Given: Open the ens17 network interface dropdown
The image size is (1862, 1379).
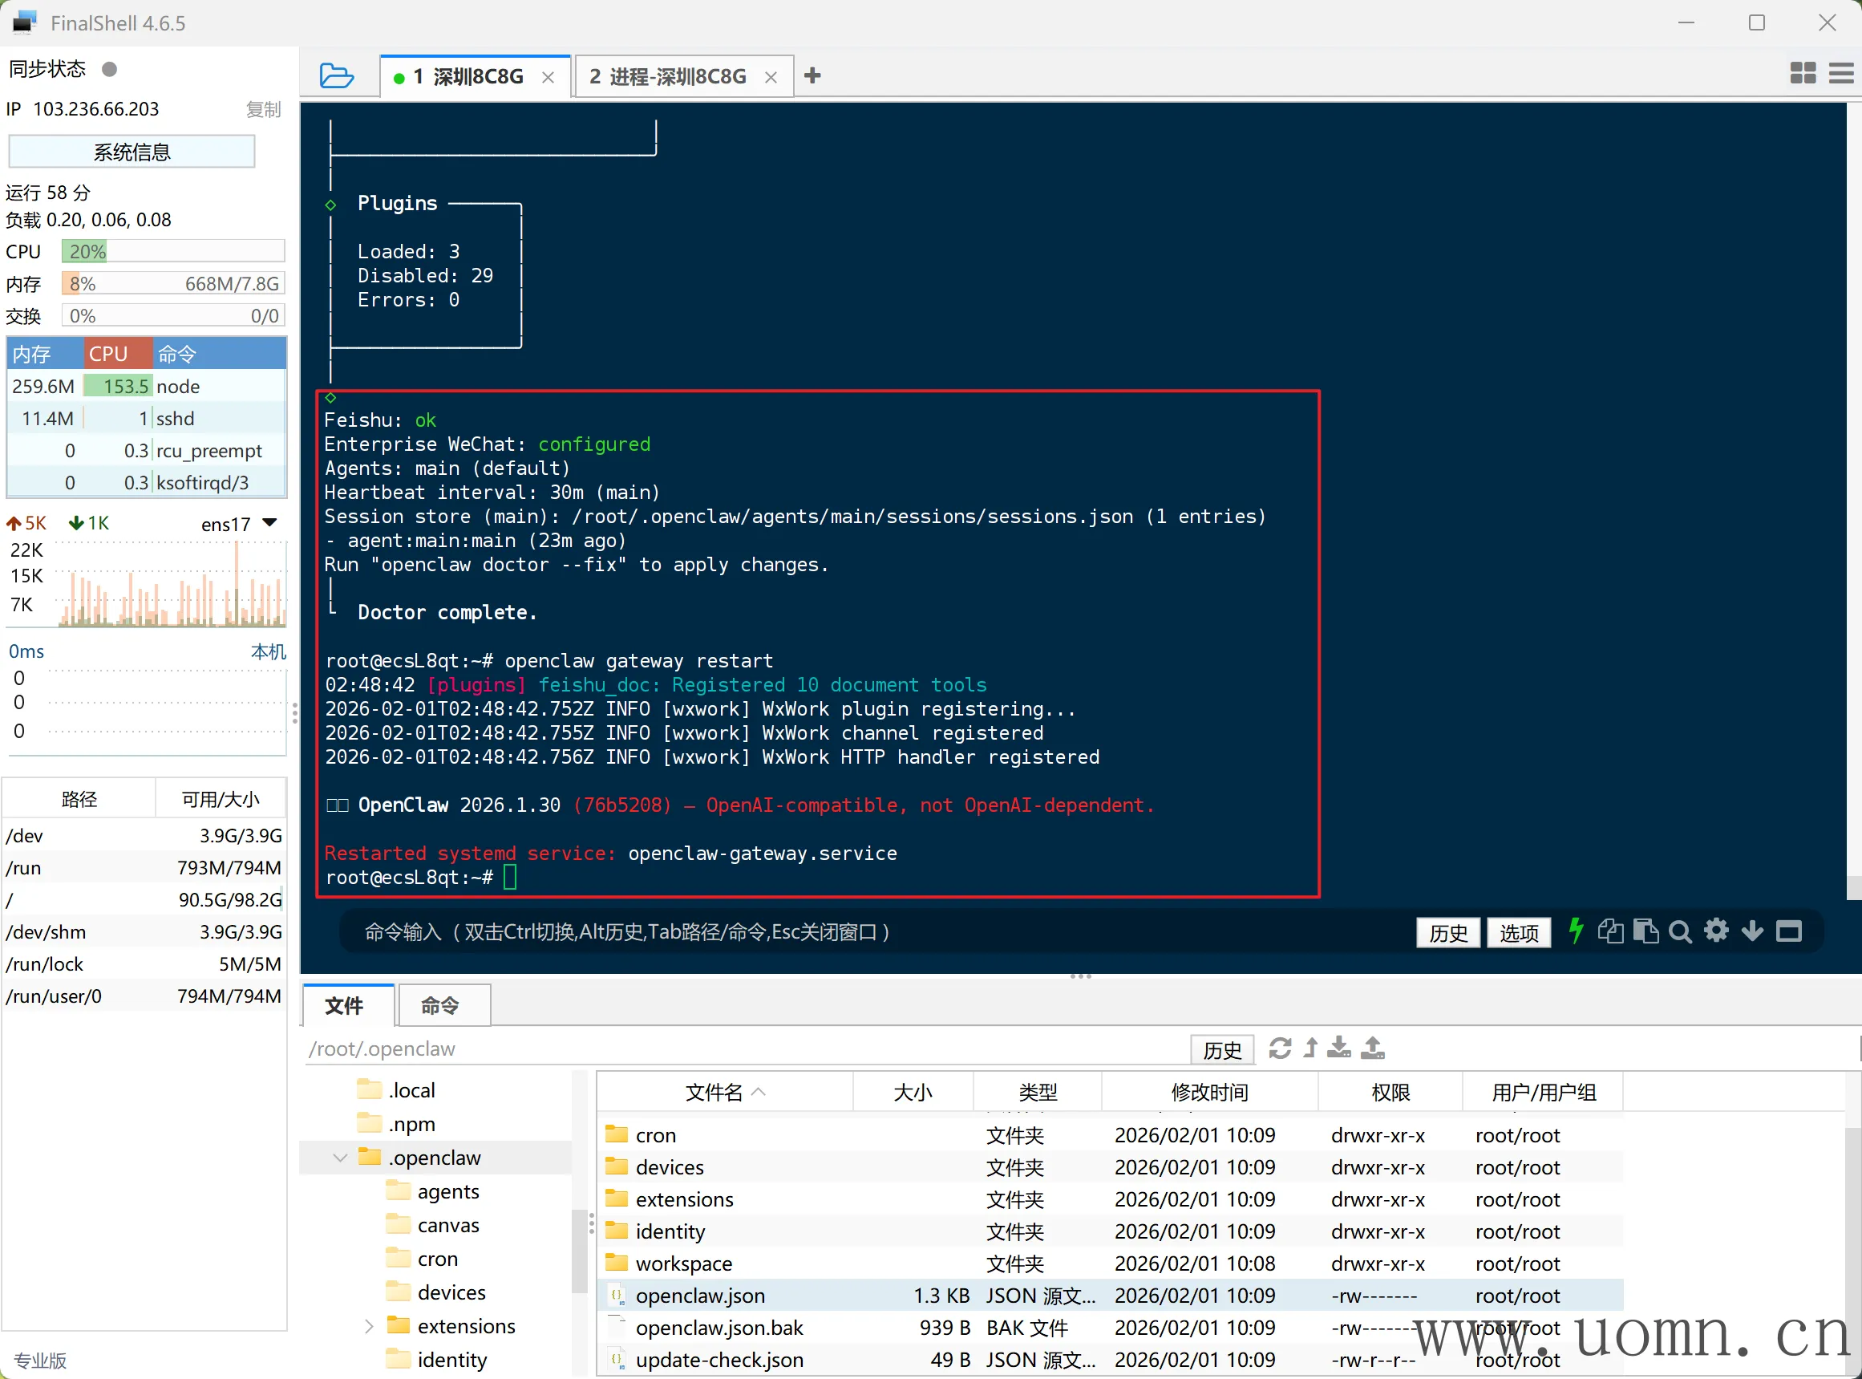Looking at the screenshot, I should coord(269,523).
